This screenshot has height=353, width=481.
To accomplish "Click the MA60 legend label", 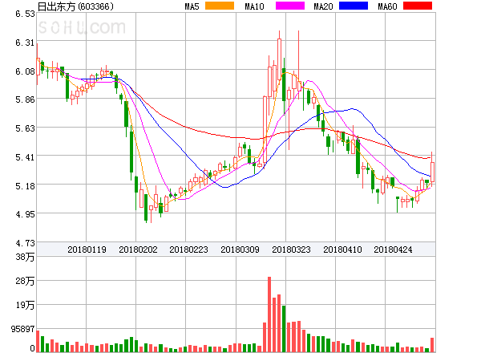I will pyautogui.click(x=387, y=6).
